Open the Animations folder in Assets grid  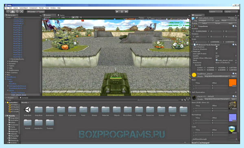point(50,111)
